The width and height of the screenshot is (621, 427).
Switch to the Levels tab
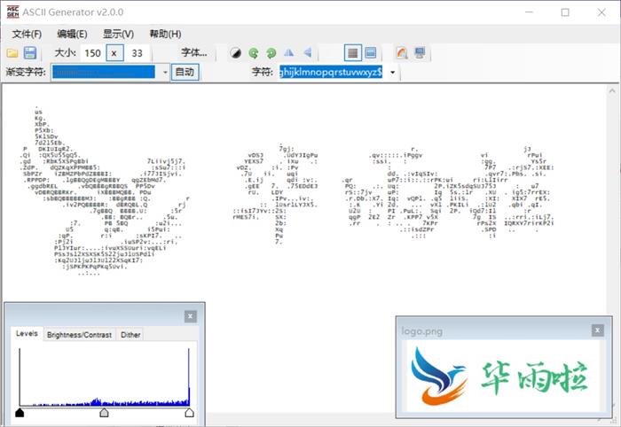point(27,334)
